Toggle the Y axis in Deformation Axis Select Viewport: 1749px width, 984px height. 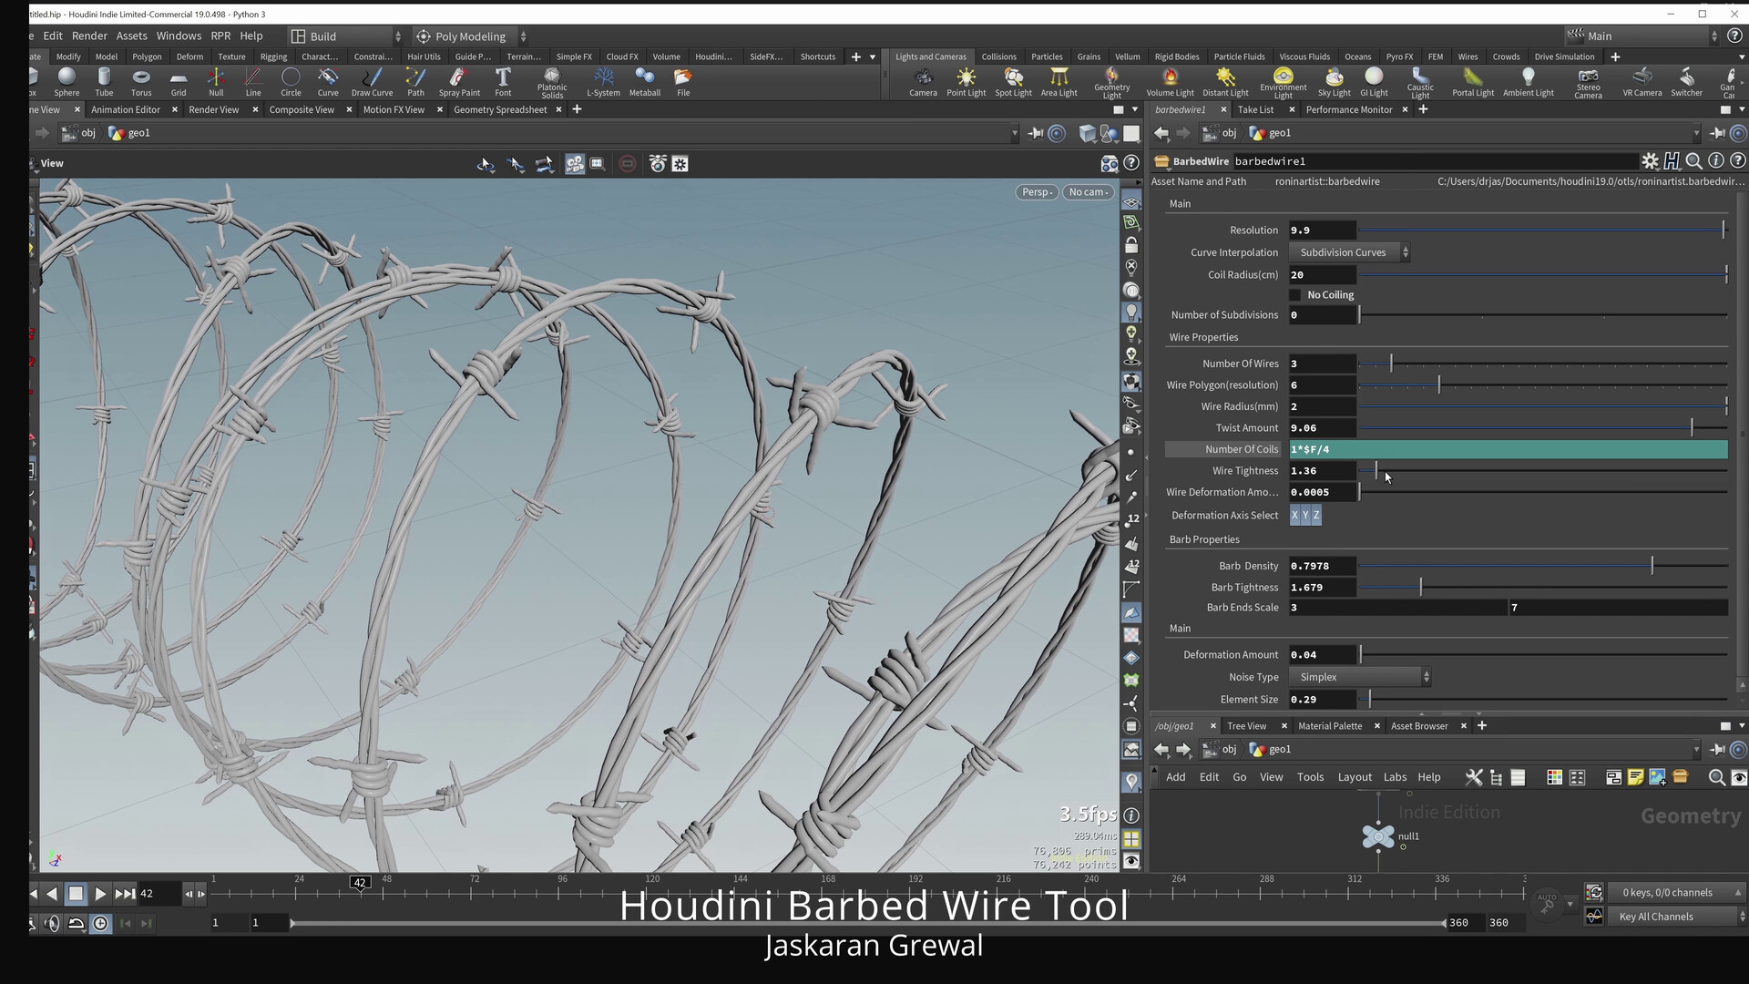coord(1304,515)
